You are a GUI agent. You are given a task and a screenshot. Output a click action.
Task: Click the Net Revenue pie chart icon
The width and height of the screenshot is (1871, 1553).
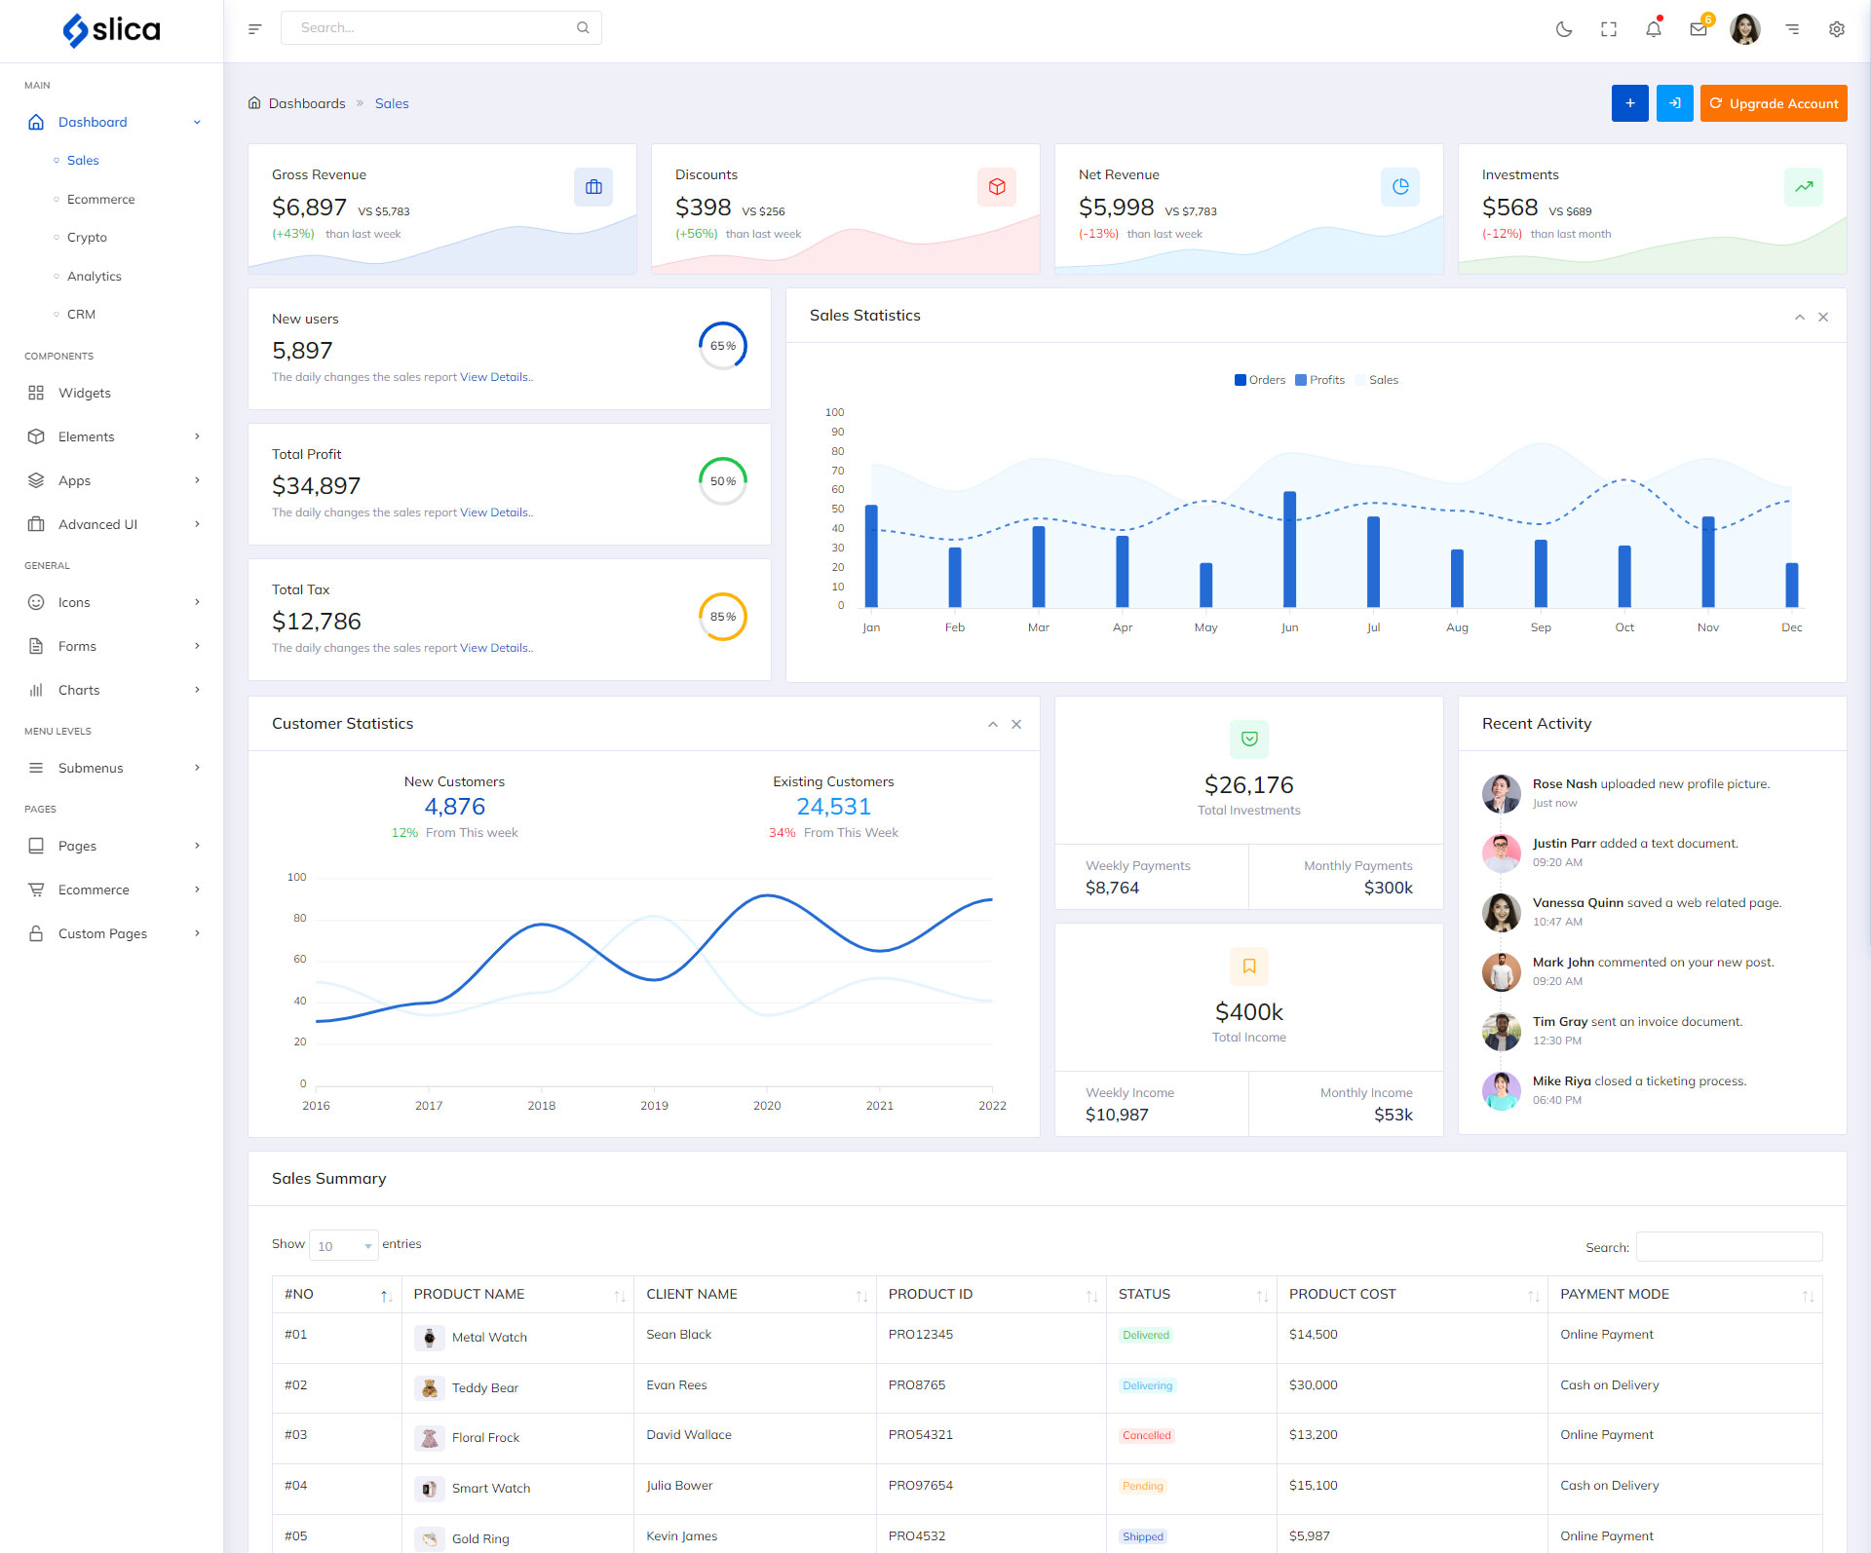click(x=1399, y=187)
